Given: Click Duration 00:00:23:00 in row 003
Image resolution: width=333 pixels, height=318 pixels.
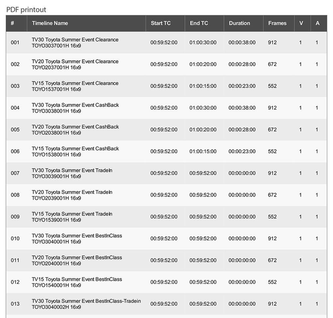Looking at the screenshot, I should (242, 86).
